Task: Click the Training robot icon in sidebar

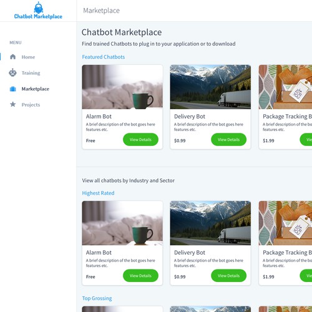Action: pyautogui.click(x=12, y=73)
